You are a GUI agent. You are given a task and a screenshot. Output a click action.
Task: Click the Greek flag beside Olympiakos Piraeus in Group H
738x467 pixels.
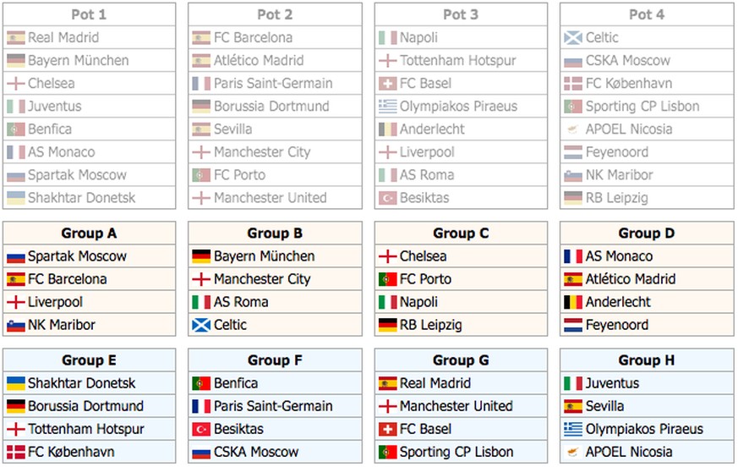pyautogui.click(x=573, y=429)
